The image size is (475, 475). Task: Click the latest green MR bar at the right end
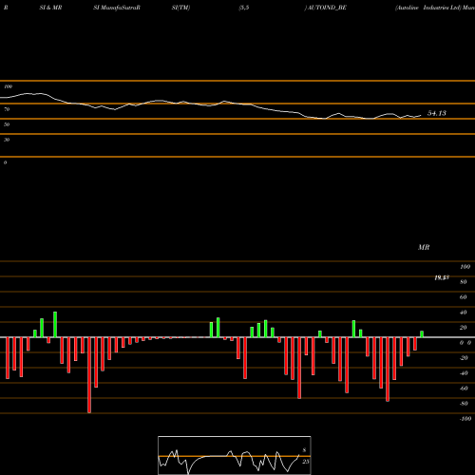tap(422, 334)
